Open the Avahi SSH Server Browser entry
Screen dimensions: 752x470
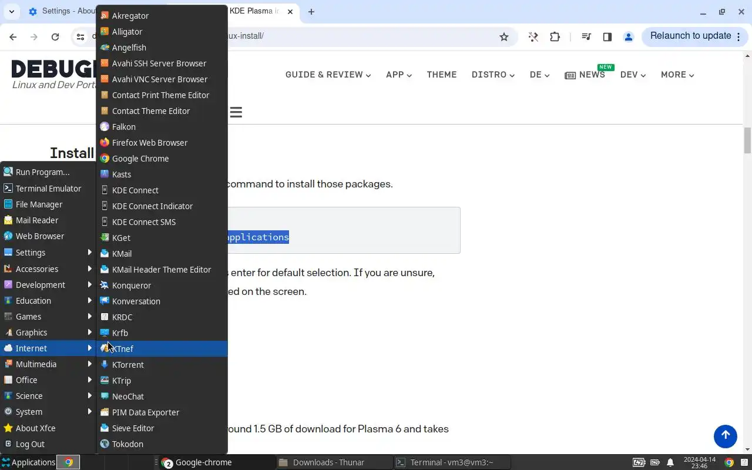coord(162,63)
